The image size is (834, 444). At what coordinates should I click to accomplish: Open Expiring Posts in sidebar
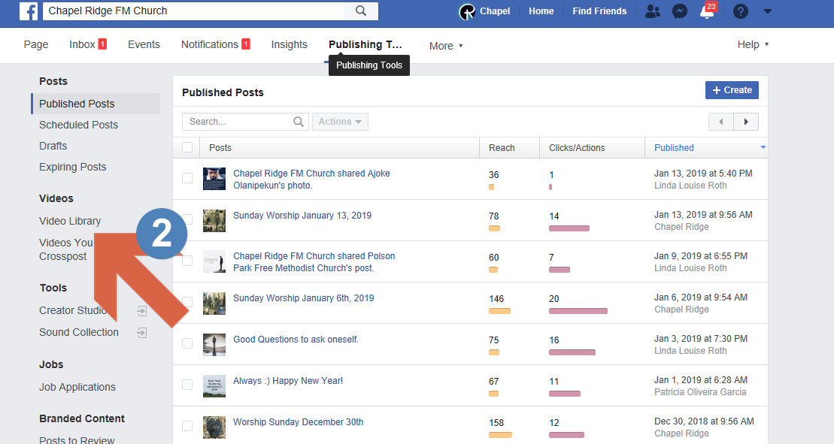point(73,168)
